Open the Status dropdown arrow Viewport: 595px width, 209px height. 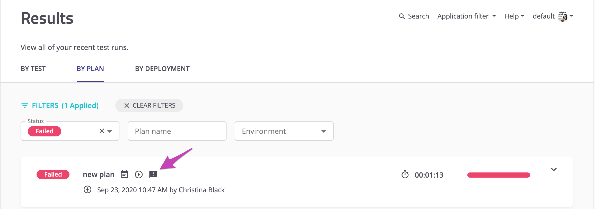tap(110, 131)
